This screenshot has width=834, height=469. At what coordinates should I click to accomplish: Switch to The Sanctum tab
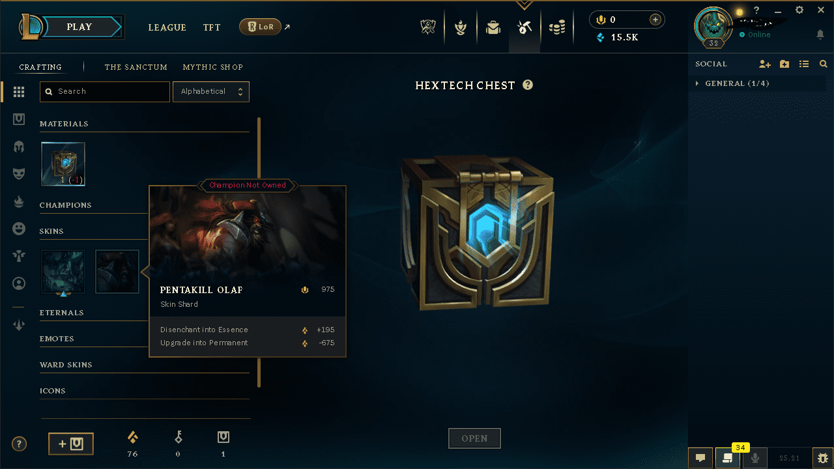pyautogui.click(x=136, y=67)
